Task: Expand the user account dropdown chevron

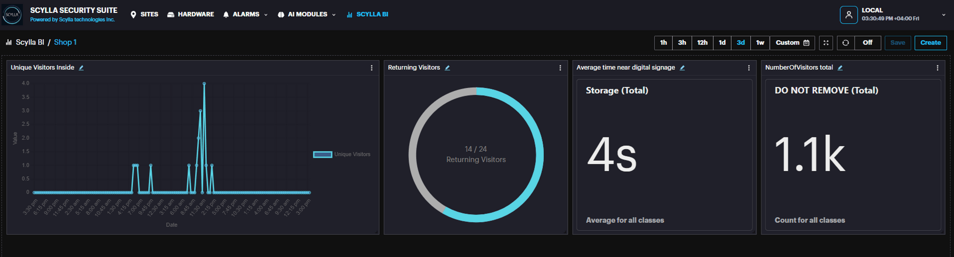Action: [x=944, y=15]
